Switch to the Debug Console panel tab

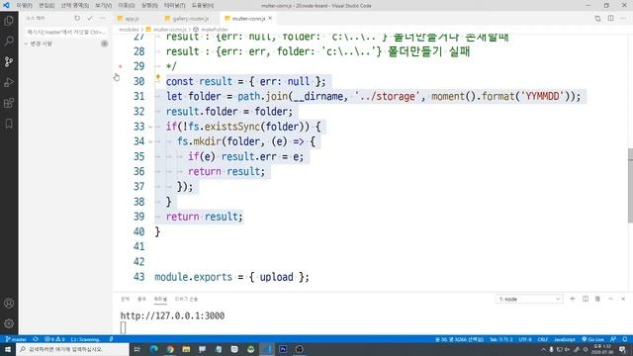(186, 299)
